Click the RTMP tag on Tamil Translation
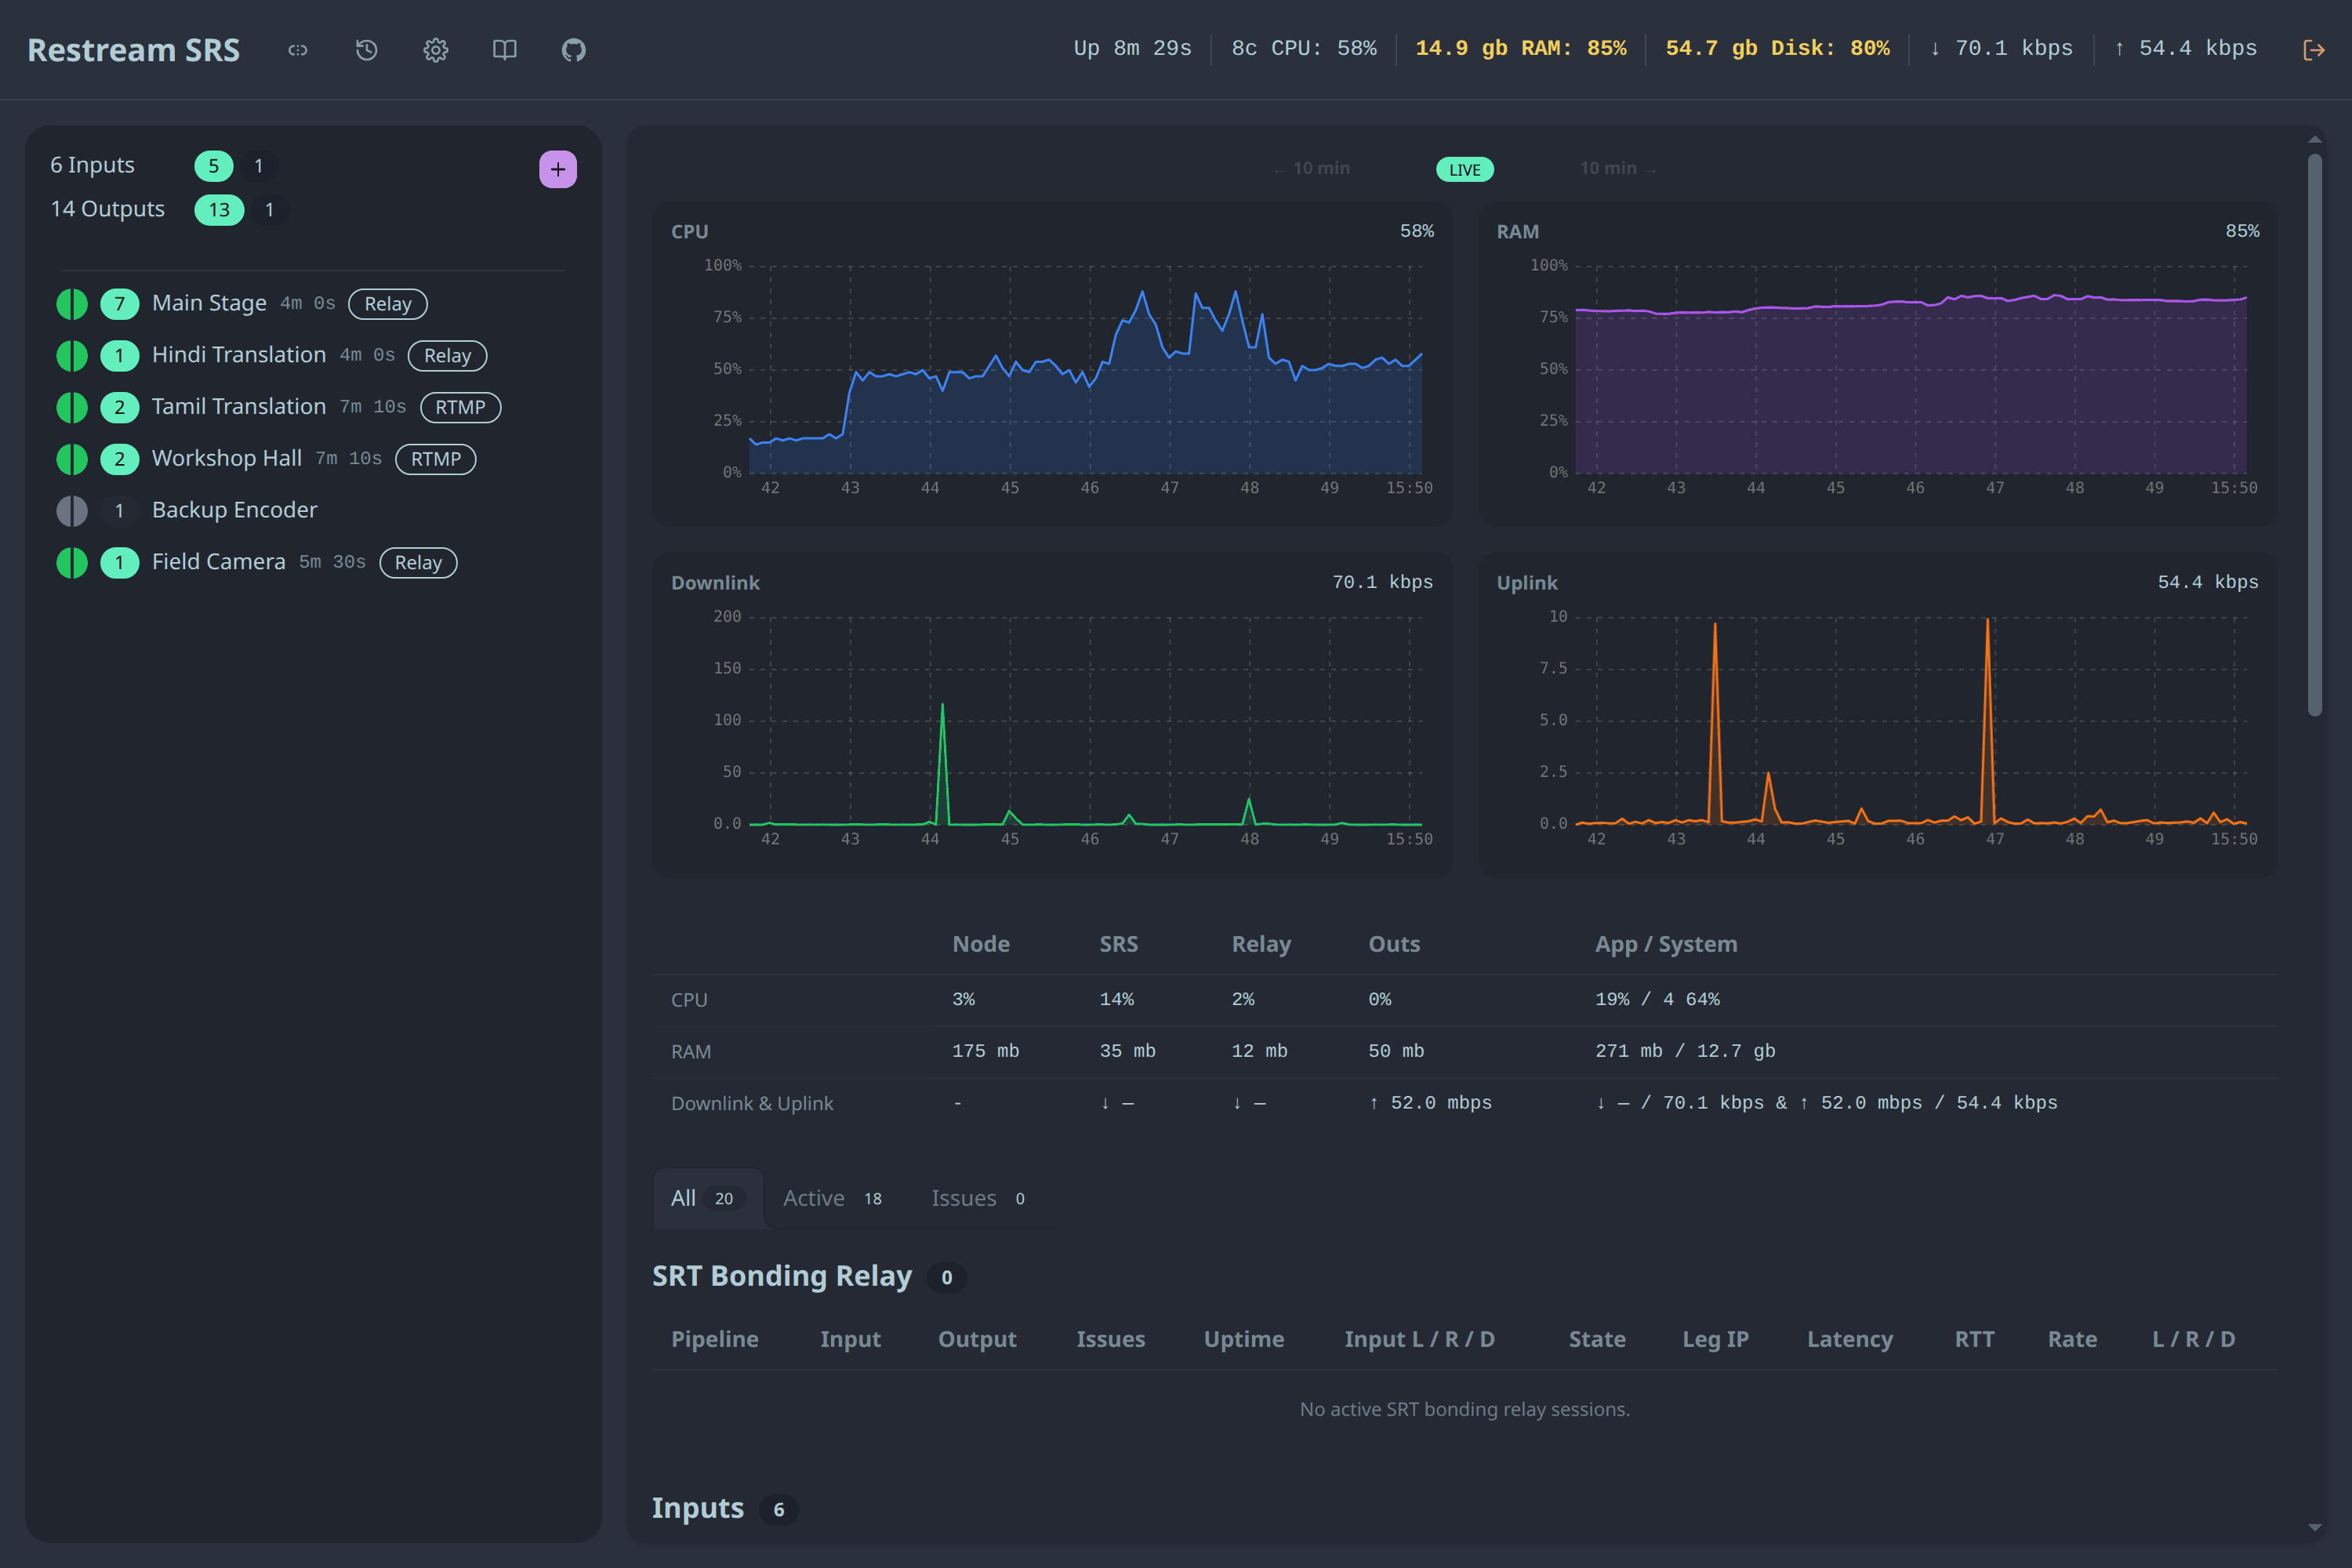Image resolution: width=2352 pixels, height=1568 pixels. [460, 407]
